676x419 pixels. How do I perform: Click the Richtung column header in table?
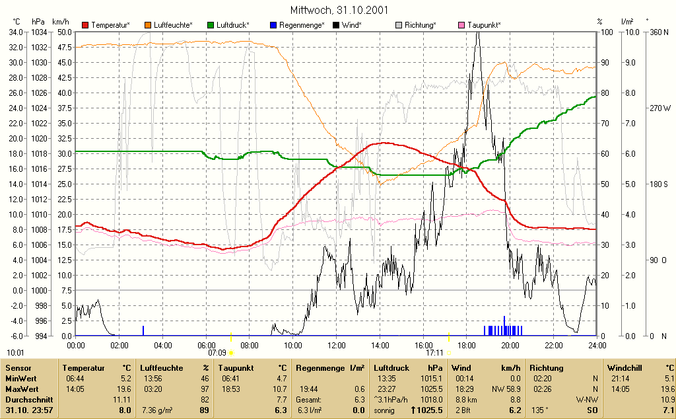coord(547,368)
